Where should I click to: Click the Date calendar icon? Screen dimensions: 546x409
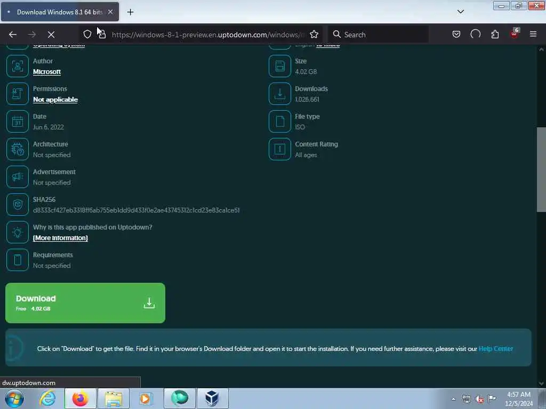click(18, 121)
